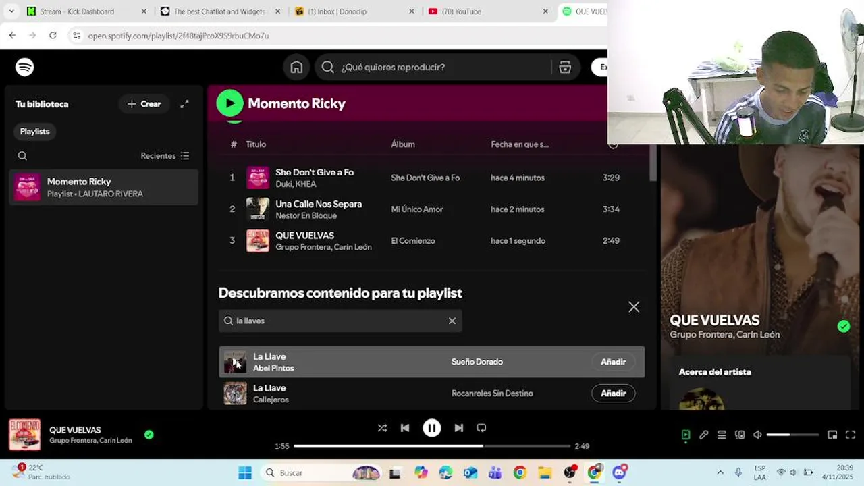
Task: Show hidden system tray icons
Action: point(720,473)
